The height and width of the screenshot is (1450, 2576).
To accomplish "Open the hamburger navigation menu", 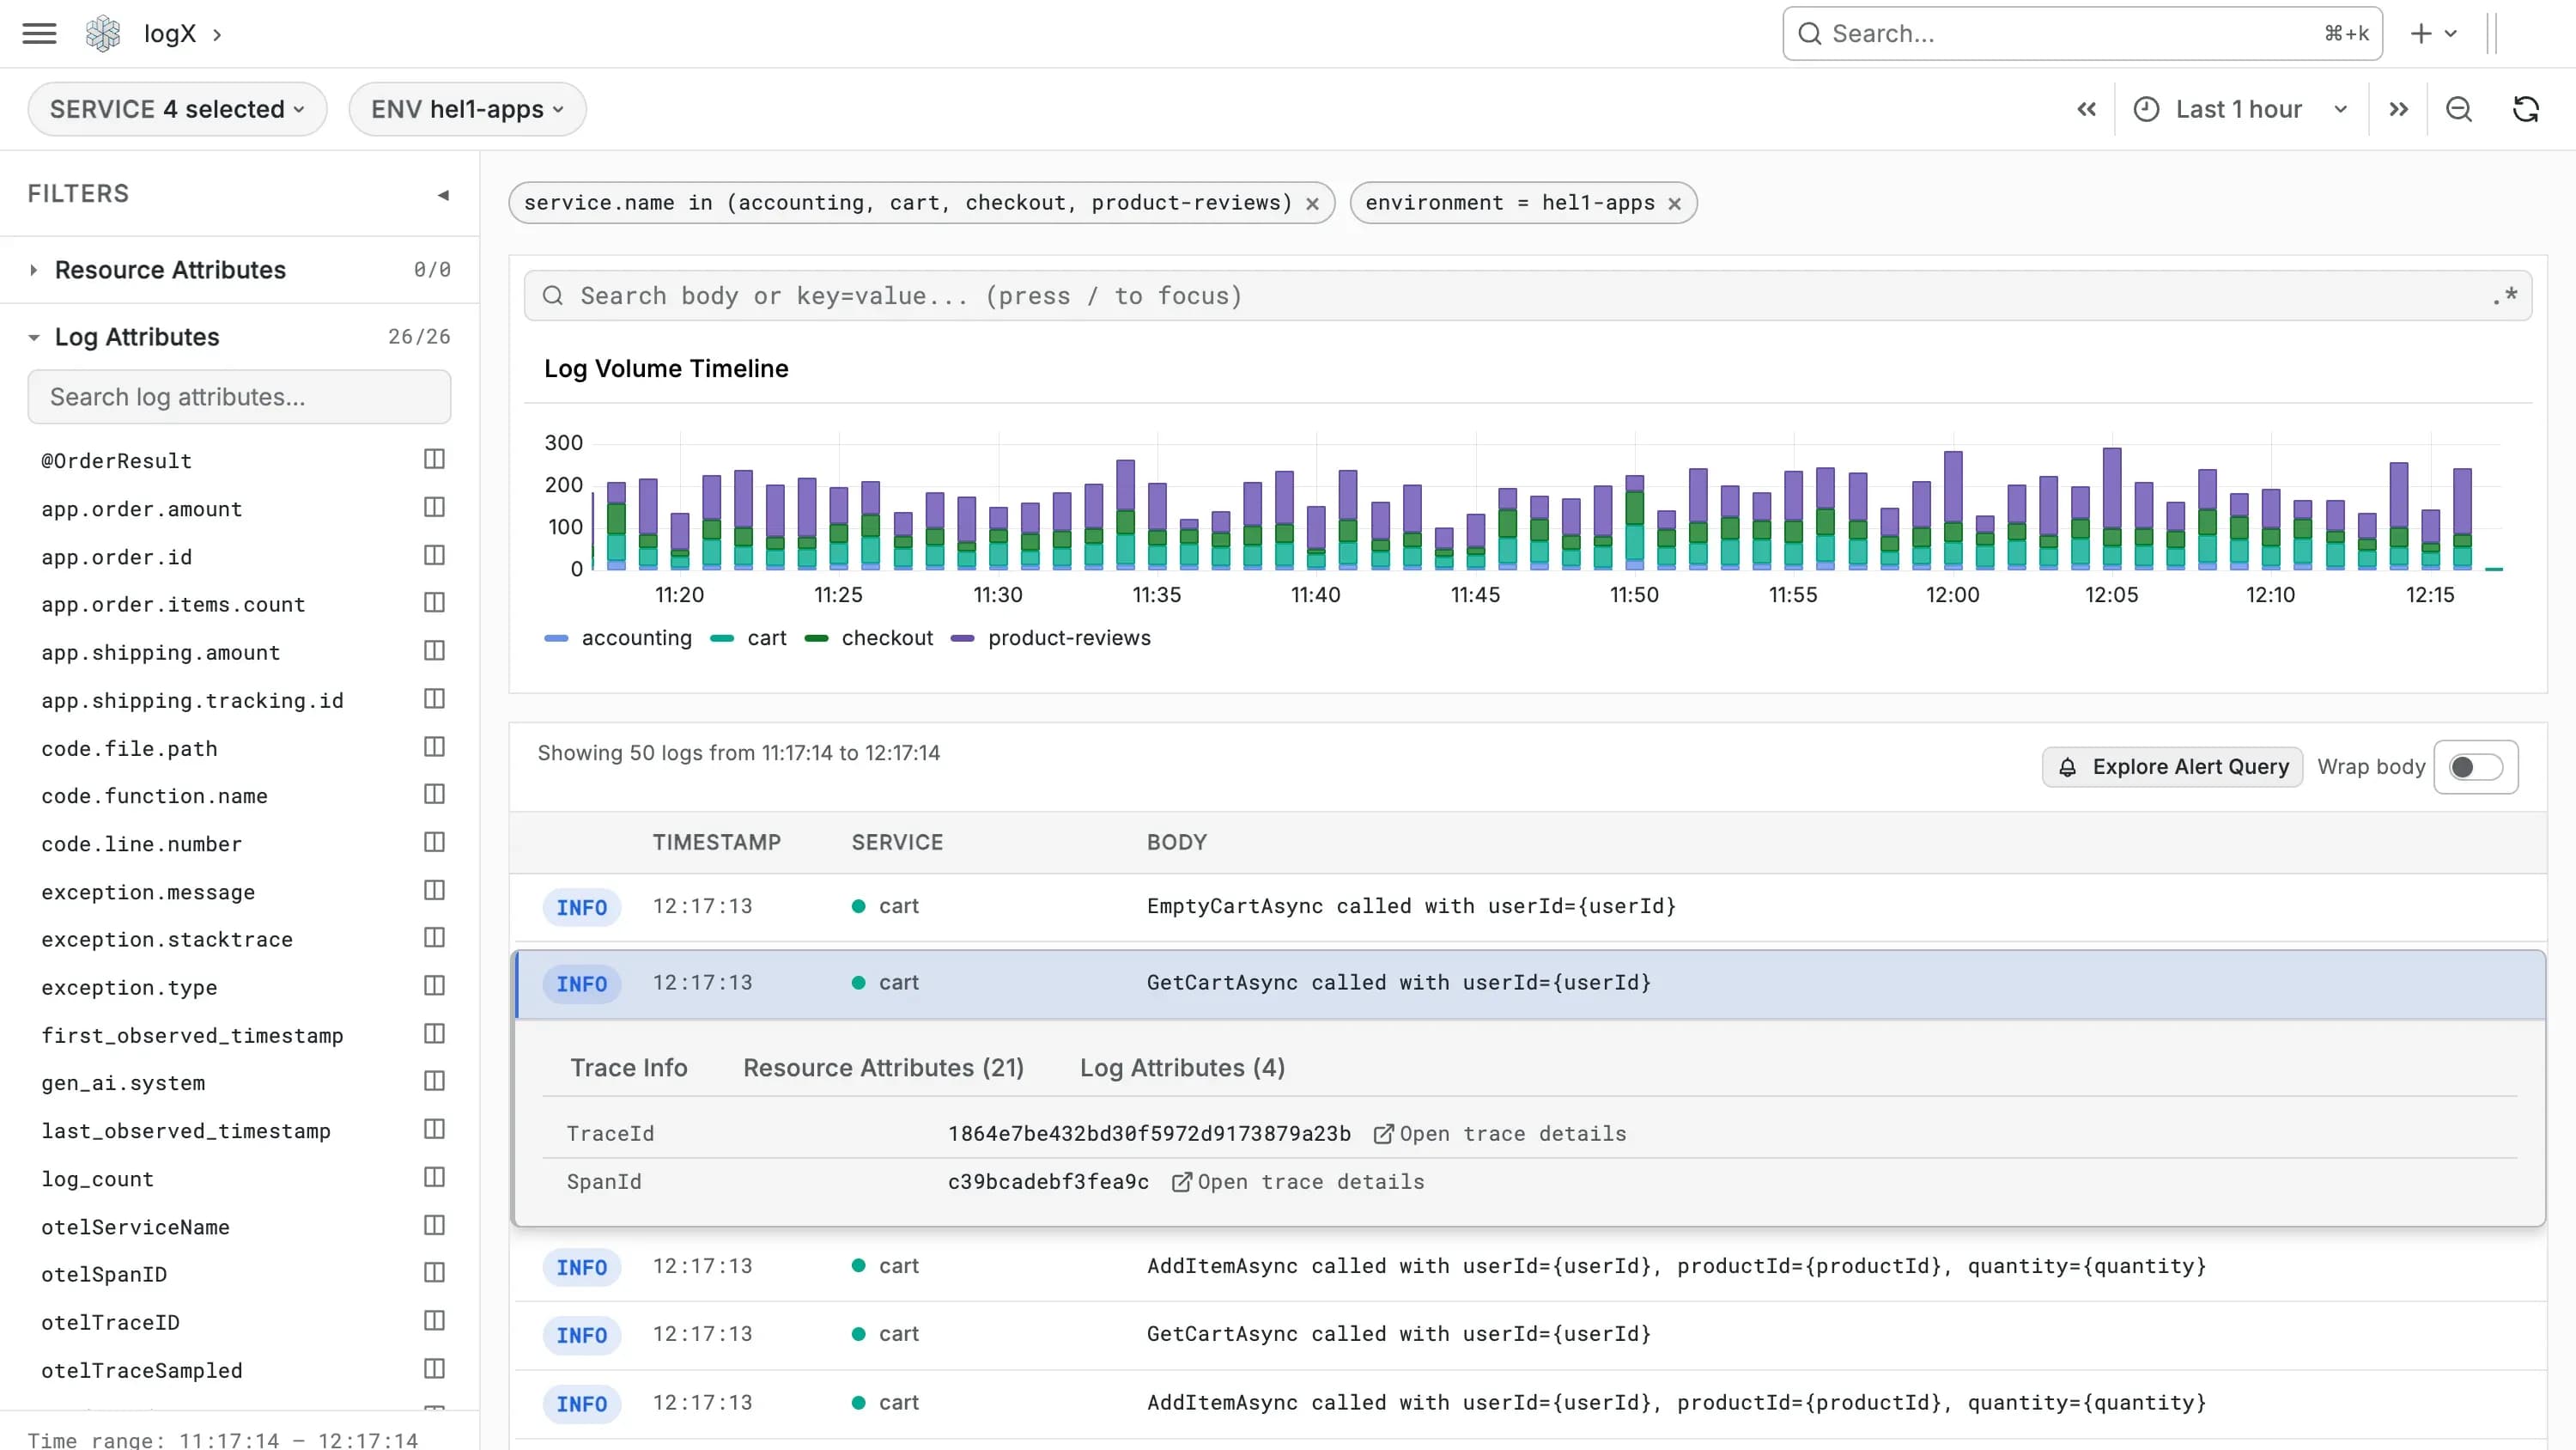I will (39, 33).
